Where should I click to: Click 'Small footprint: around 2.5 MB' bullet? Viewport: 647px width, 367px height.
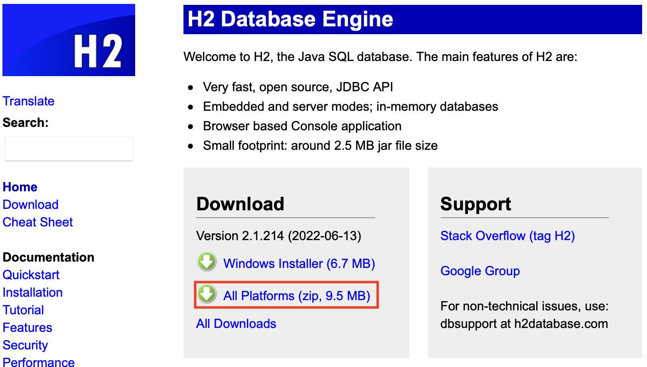320,146
